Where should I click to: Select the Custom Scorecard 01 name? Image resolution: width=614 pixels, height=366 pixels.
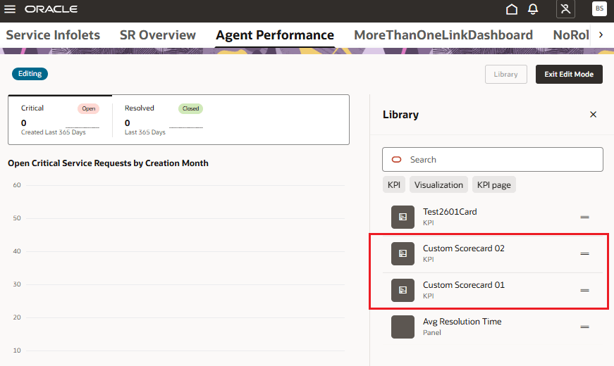pyautogui.click(x=464, y=285)
